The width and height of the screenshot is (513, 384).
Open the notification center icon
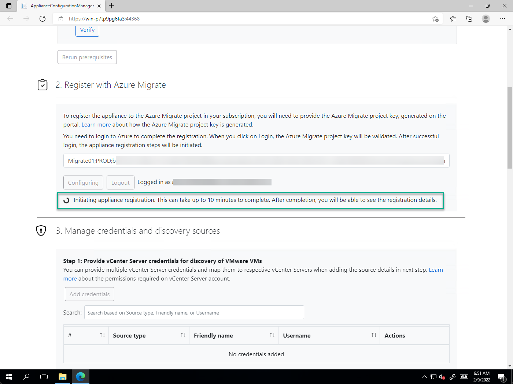point(502,377)
